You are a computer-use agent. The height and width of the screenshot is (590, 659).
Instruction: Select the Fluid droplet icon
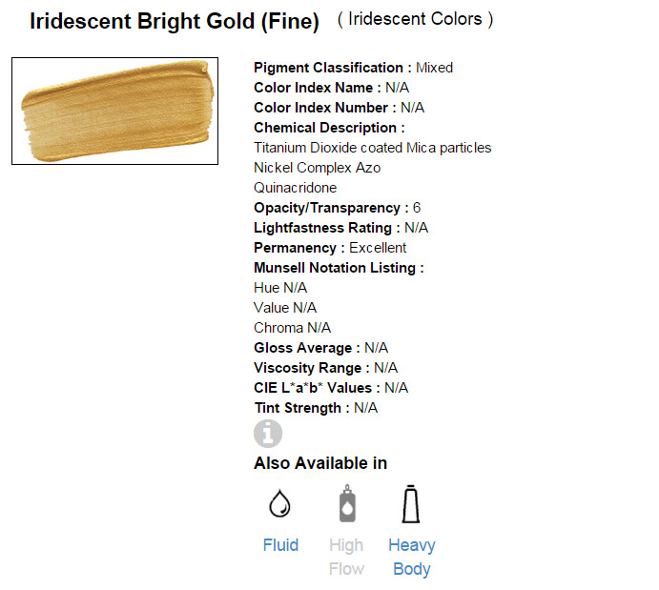(x=280, y=504)
